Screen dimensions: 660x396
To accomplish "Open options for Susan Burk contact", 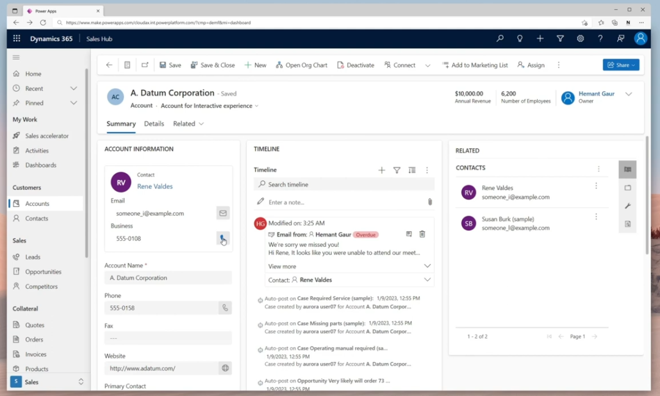I will [596, 217].
